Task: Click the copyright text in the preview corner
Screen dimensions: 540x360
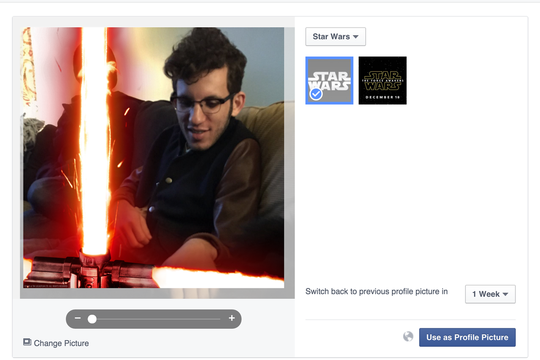Action: 46,285
